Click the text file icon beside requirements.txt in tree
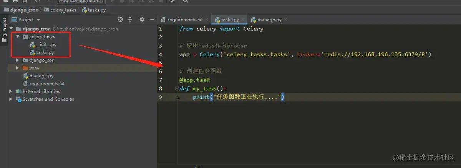This screenshot has height=168, width=461. point(26,83)
